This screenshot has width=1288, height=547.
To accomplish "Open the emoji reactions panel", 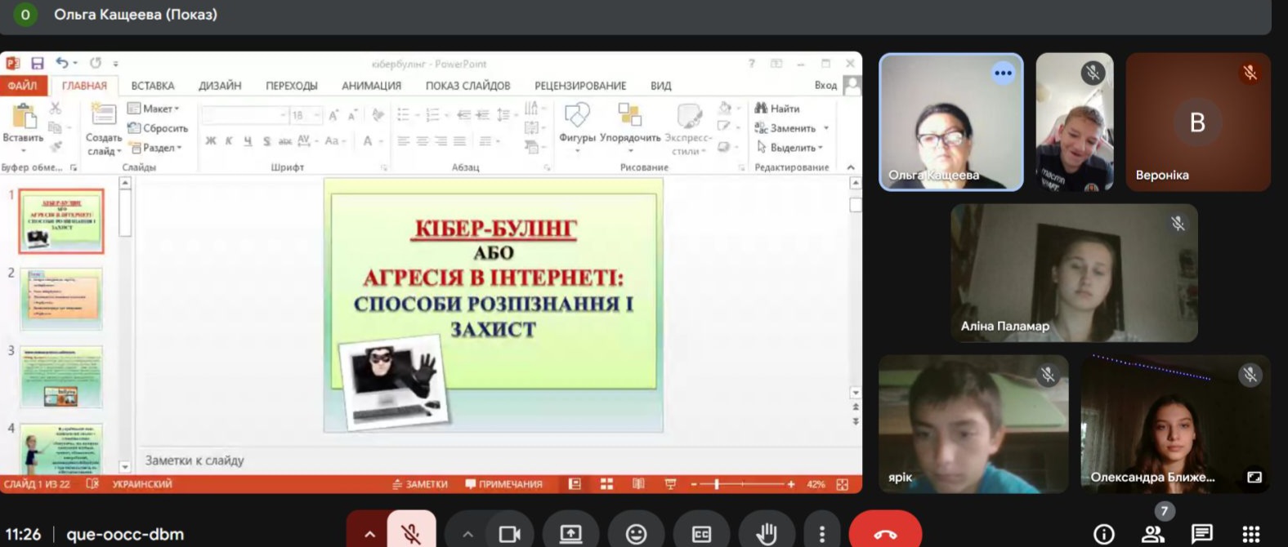I will click(x=636, y=534).
